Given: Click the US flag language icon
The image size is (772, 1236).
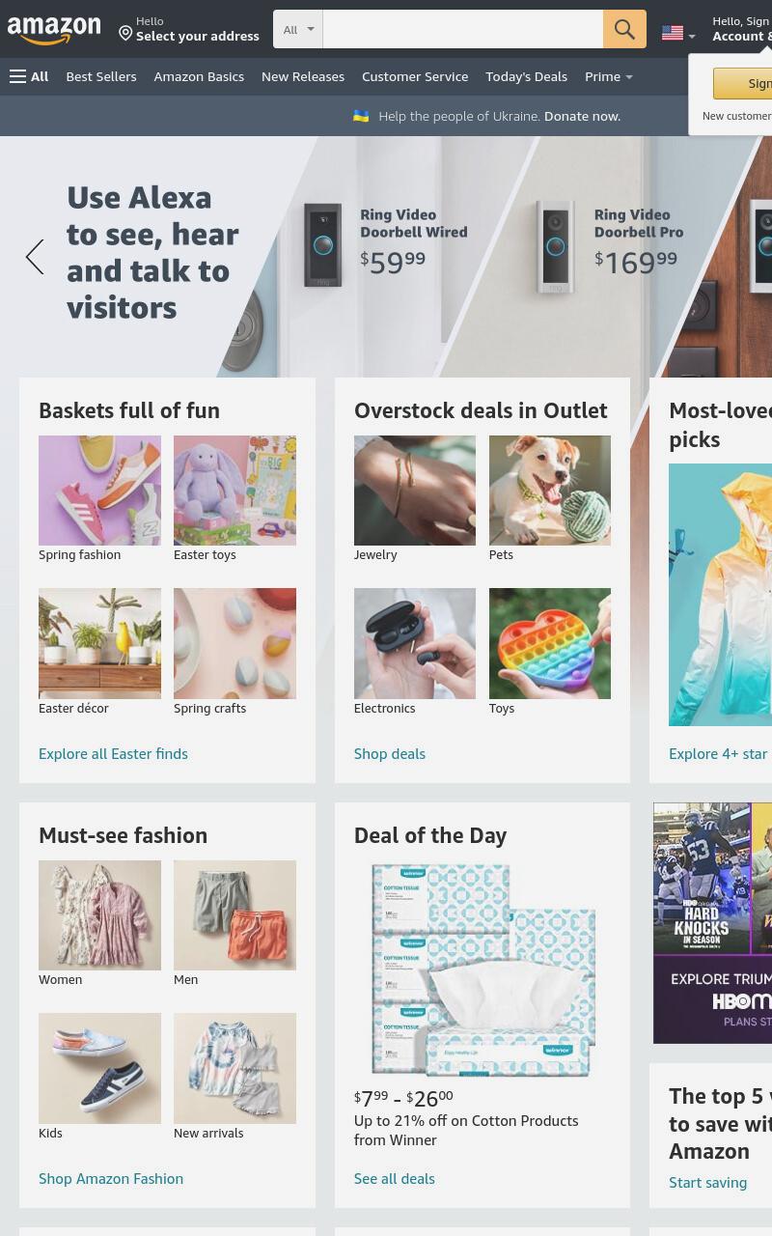Looking at the screenshot, I should click(x=673, y=34).
